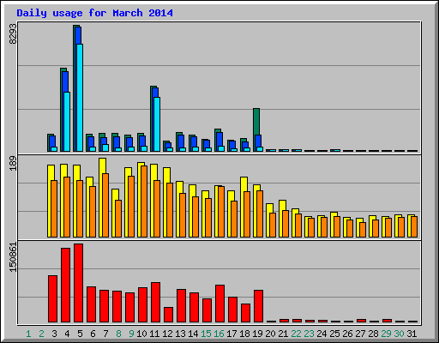Click the red bar for day 5

click(x=79, y=283)
